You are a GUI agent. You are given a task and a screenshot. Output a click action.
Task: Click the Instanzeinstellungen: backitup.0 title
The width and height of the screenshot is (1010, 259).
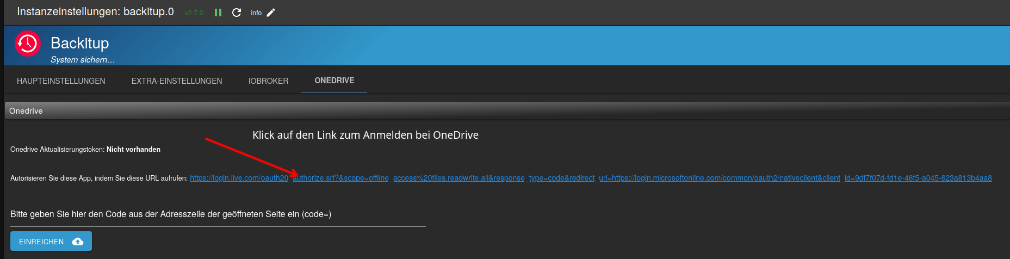[x=95, y=12]
